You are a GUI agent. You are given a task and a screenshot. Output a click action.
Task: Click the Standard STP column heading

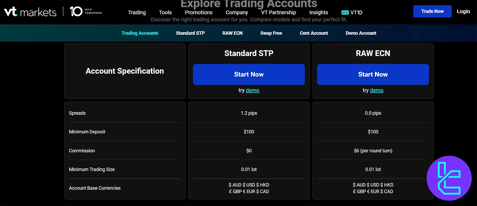tap(249, 53)
